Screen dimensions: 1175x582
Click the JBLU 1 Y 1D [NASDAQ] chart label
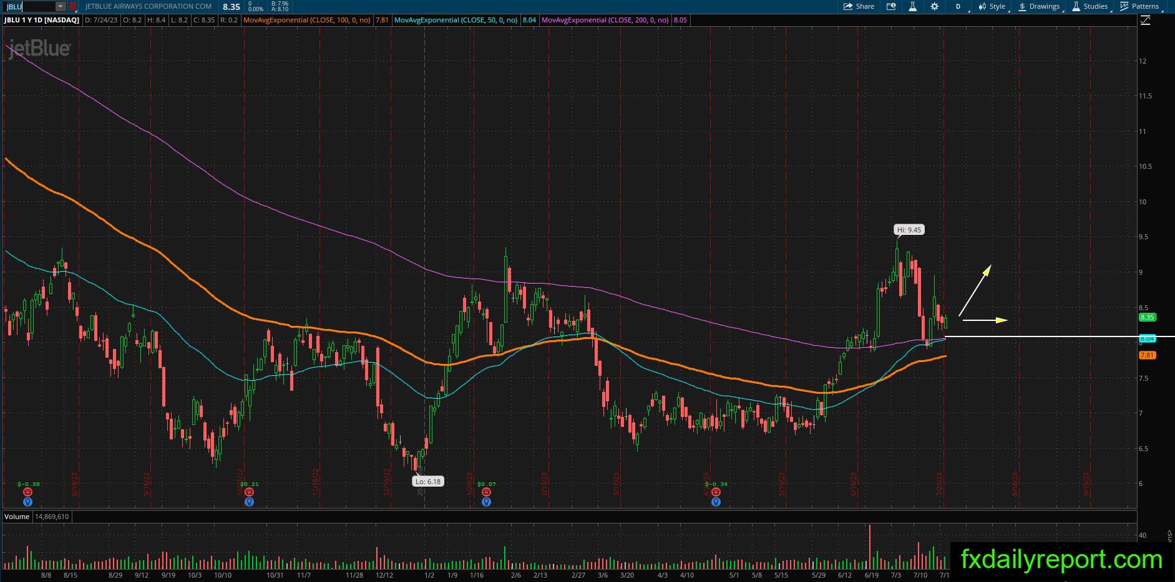[42, 20]
